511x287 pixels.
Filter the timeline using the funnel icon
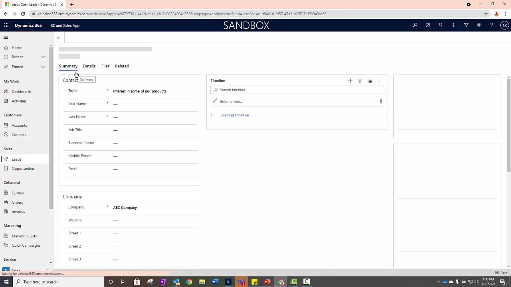(360, 81)
